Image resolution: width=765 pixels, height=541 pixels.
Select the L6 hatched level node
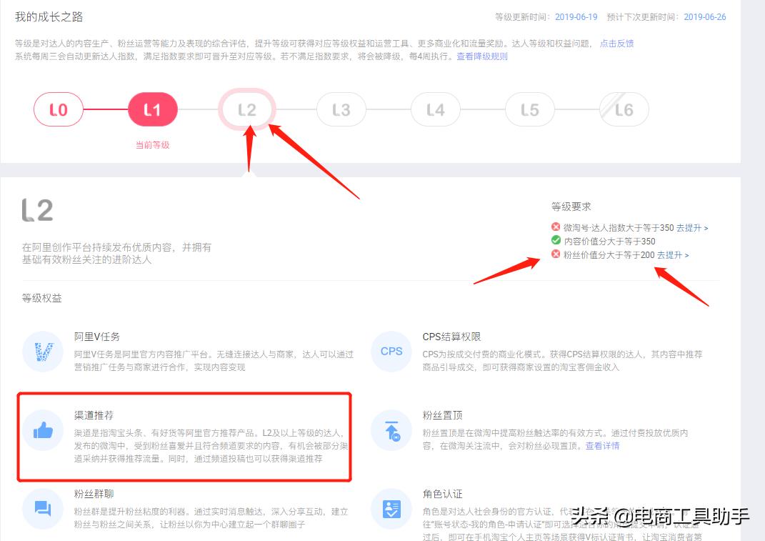[x=624, y=109]
